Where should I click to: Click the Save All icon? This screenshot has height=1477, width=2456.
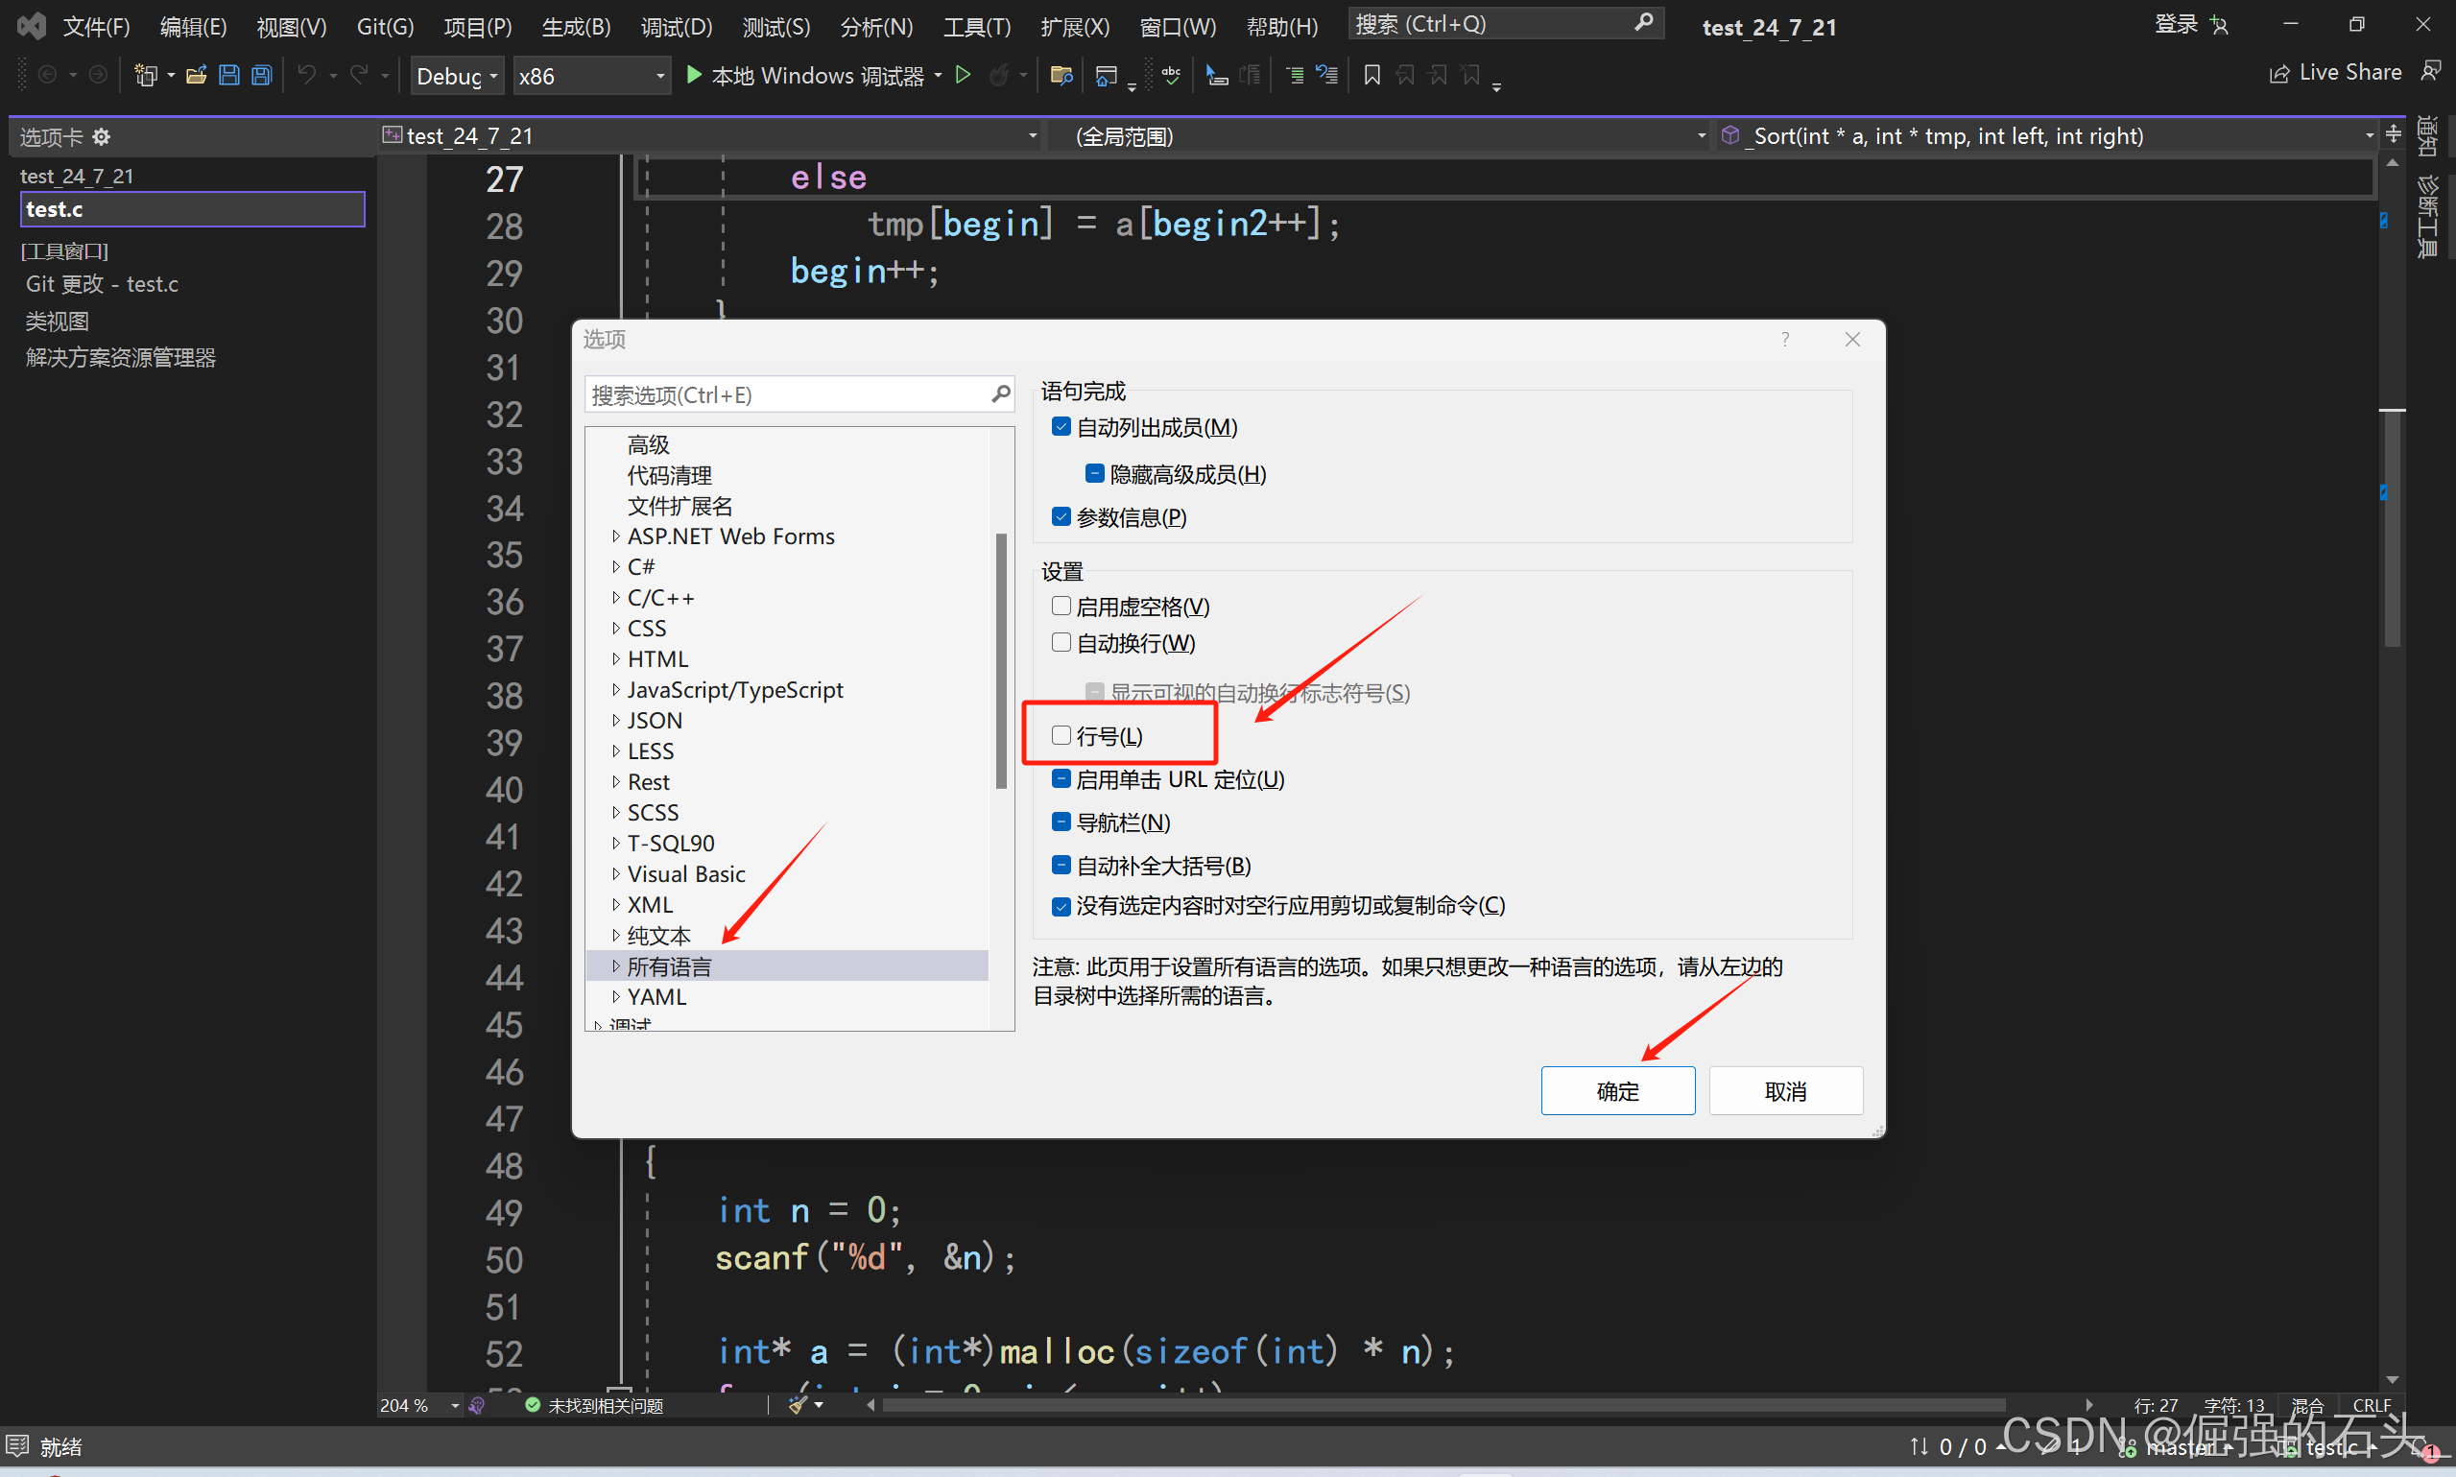coord(262,76)
